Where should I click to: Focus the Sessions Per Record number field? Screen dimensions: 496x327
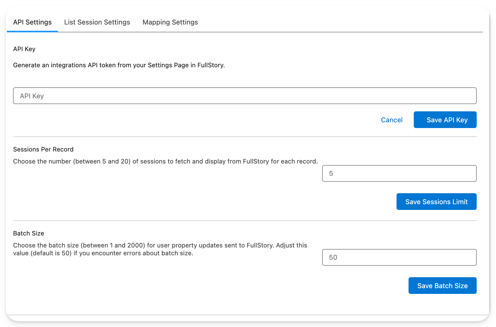[x=399, y=173]
